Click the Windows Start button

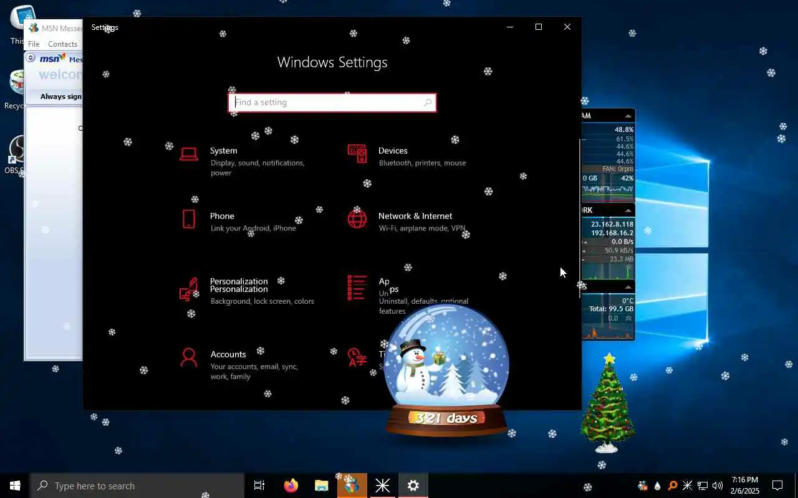point(15,486)
